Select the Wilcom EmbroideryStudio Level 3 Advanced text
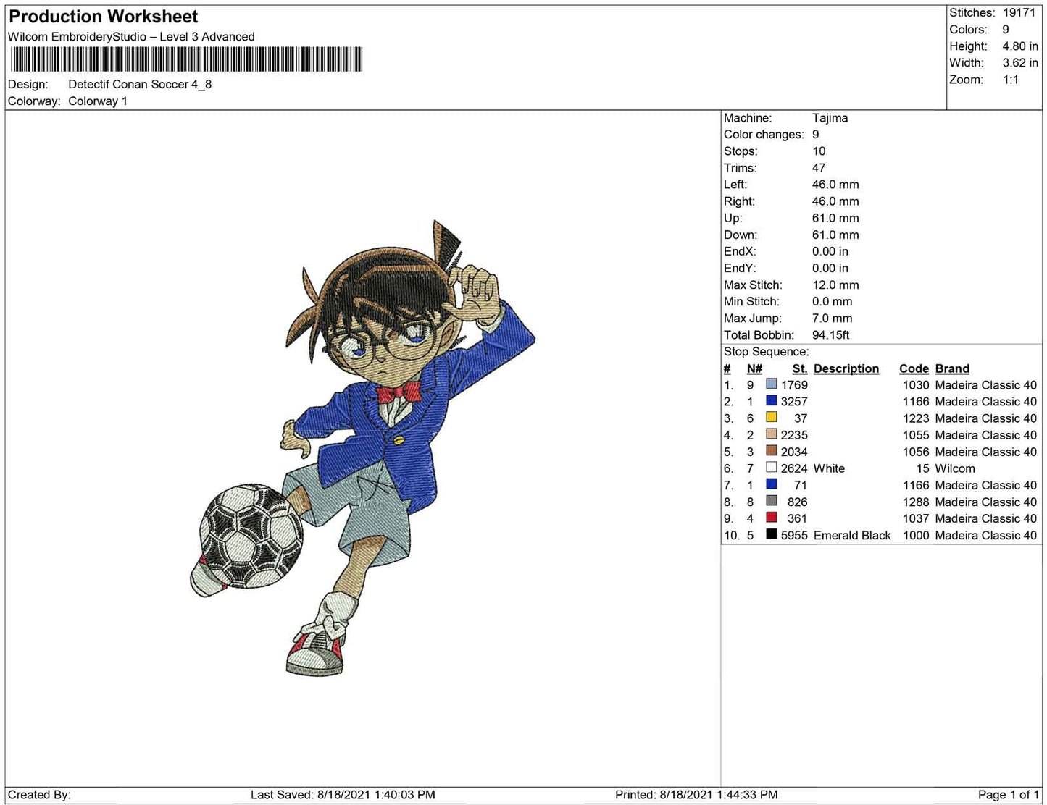 131,37
